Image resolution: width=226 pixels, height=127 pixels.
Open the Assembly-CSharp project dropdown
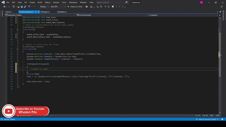click(x=40, y=15)
